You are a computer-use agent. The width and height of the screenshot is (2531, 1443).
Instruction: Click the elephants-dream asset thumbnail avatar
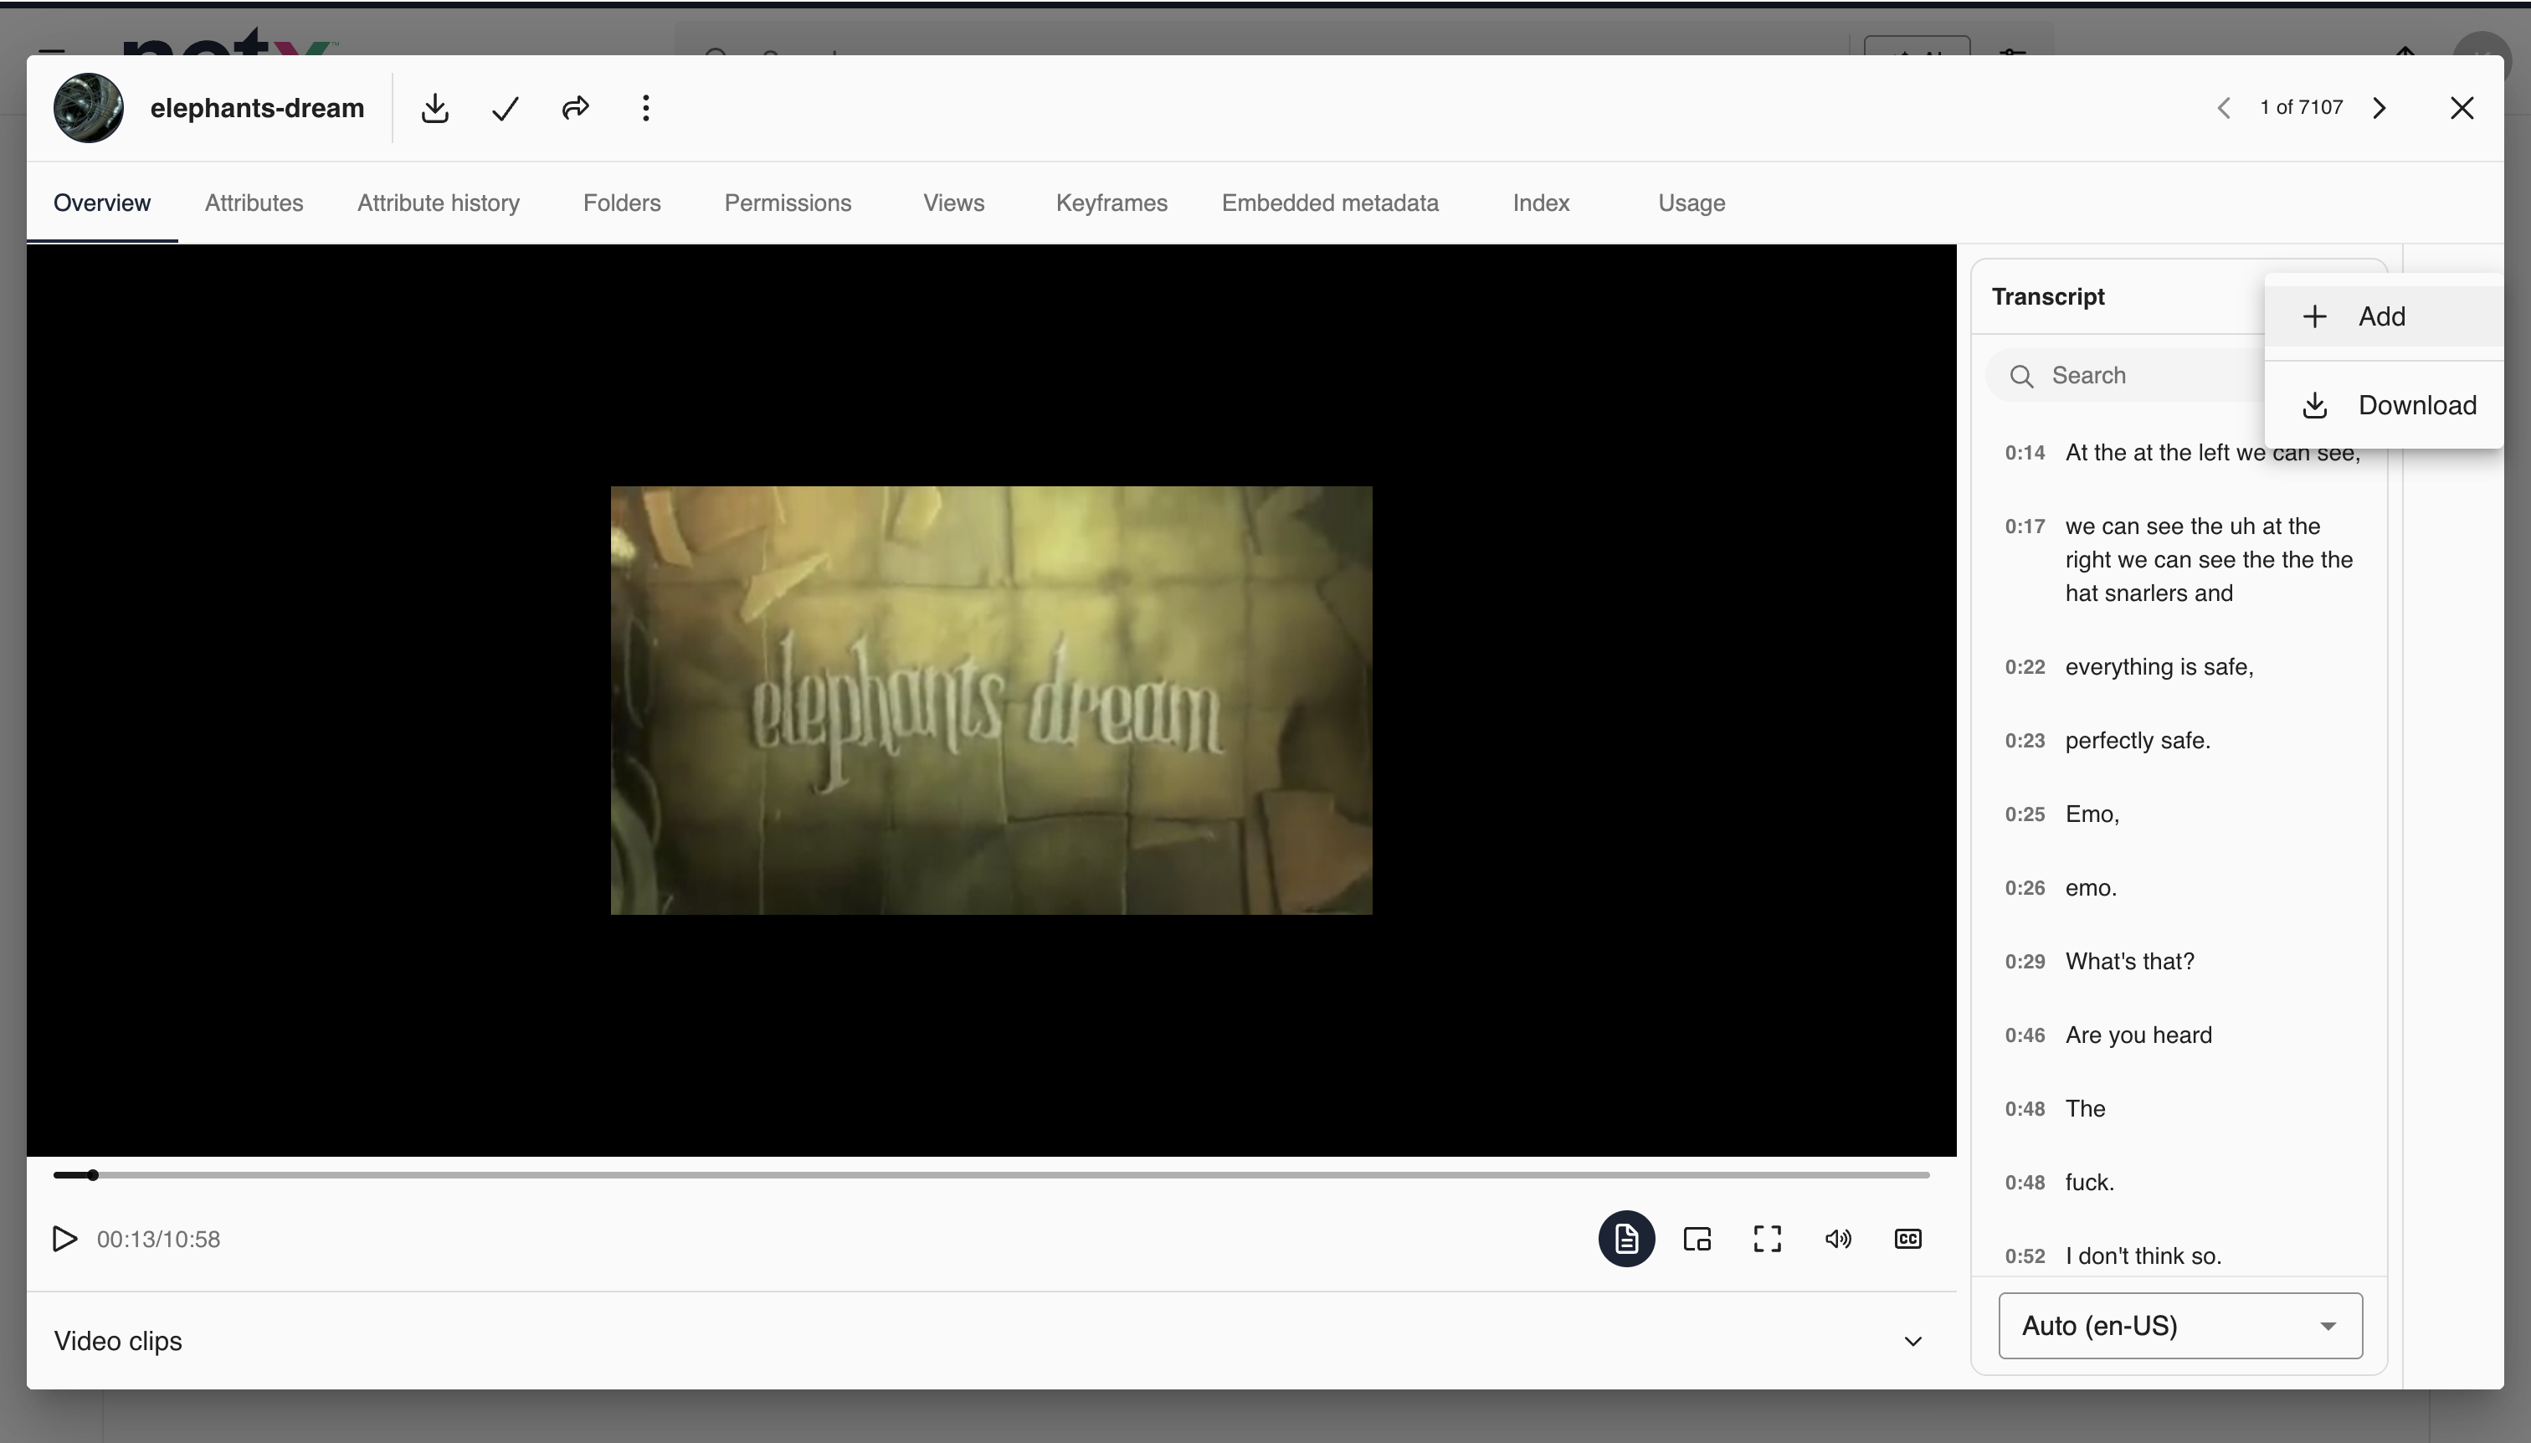point(88,108)
